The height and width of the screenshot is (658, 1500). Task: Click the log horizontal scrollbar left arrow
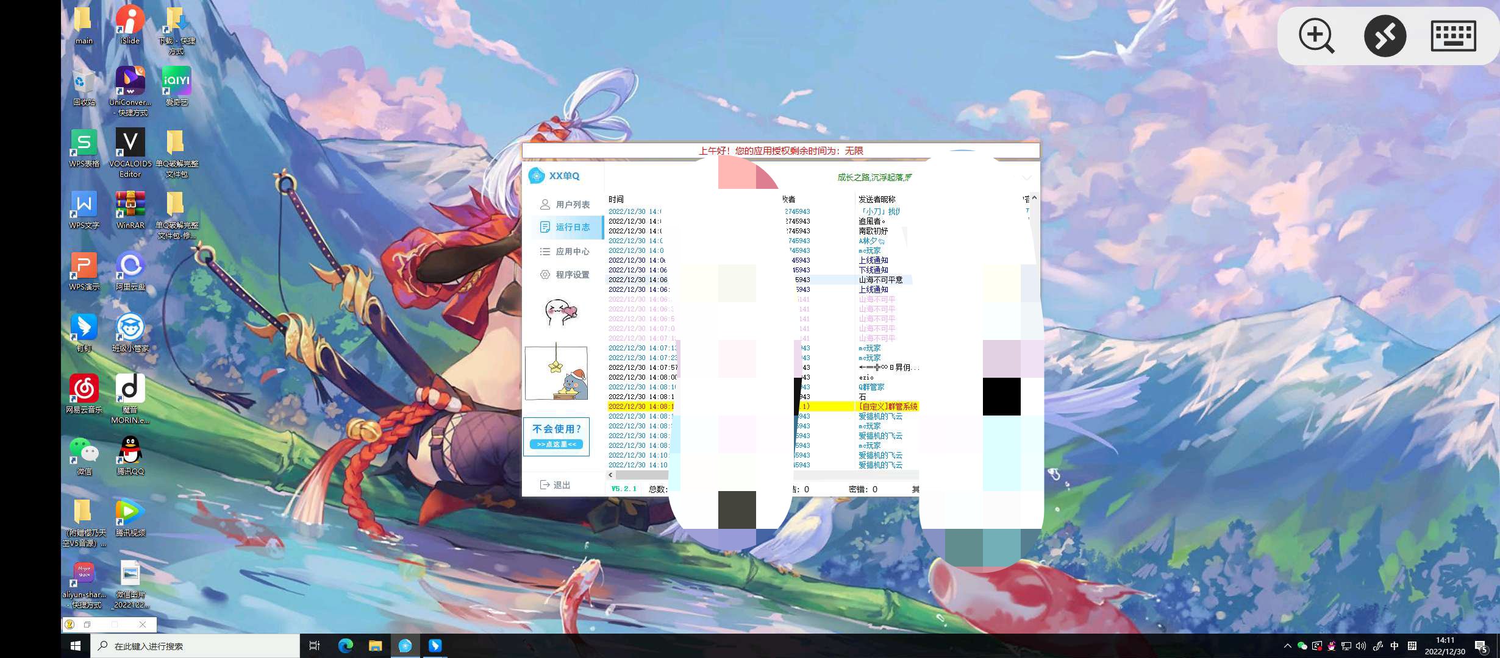(610, 475)
